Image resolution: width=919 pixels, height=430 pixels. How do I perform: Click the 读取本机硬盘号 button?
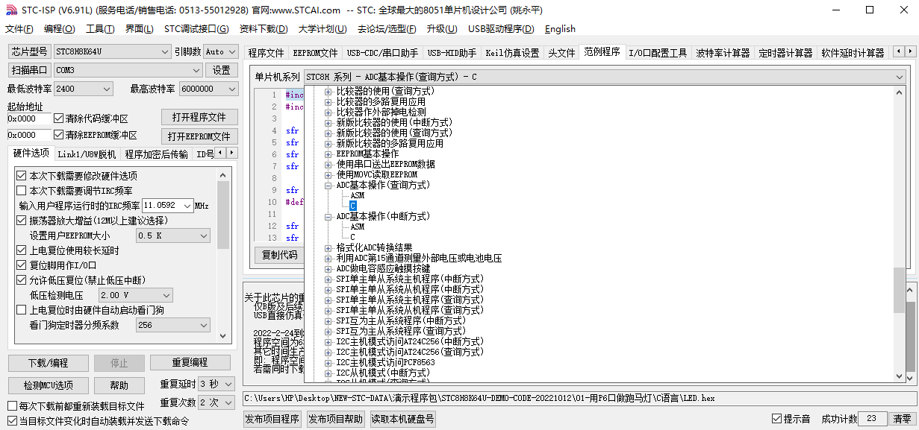tap(402, 419)
